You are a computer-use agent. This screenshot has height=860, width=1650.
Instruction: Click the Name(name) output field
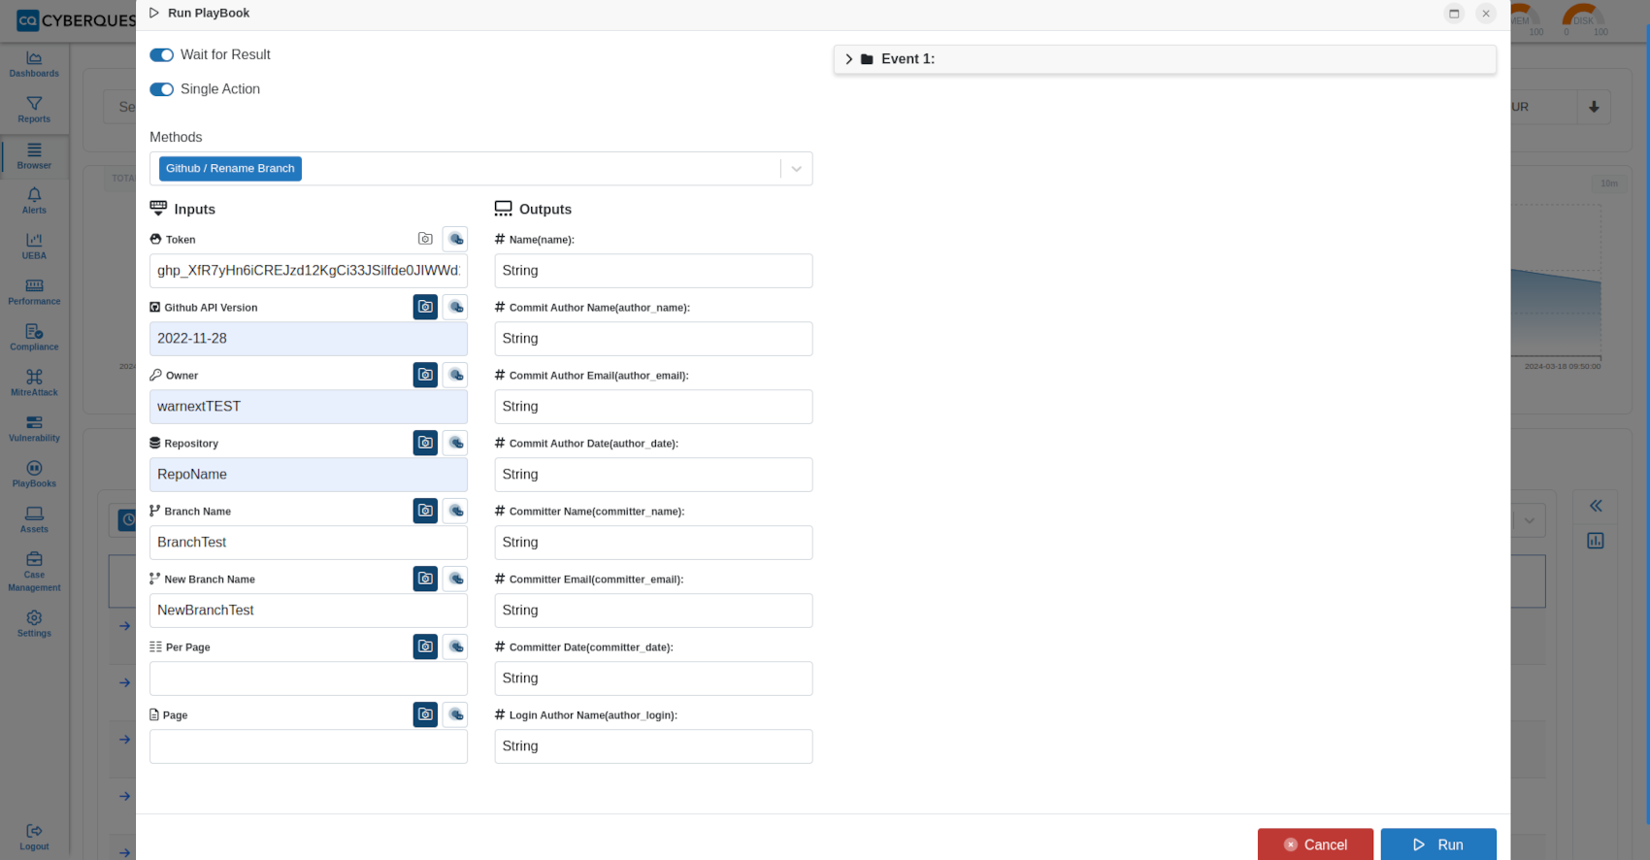(x=653, y=271)
